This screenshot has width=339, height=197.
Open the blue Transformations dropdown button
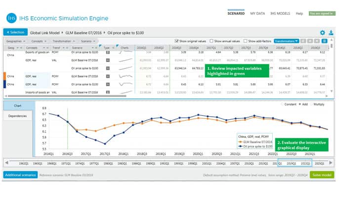[287, 41]
